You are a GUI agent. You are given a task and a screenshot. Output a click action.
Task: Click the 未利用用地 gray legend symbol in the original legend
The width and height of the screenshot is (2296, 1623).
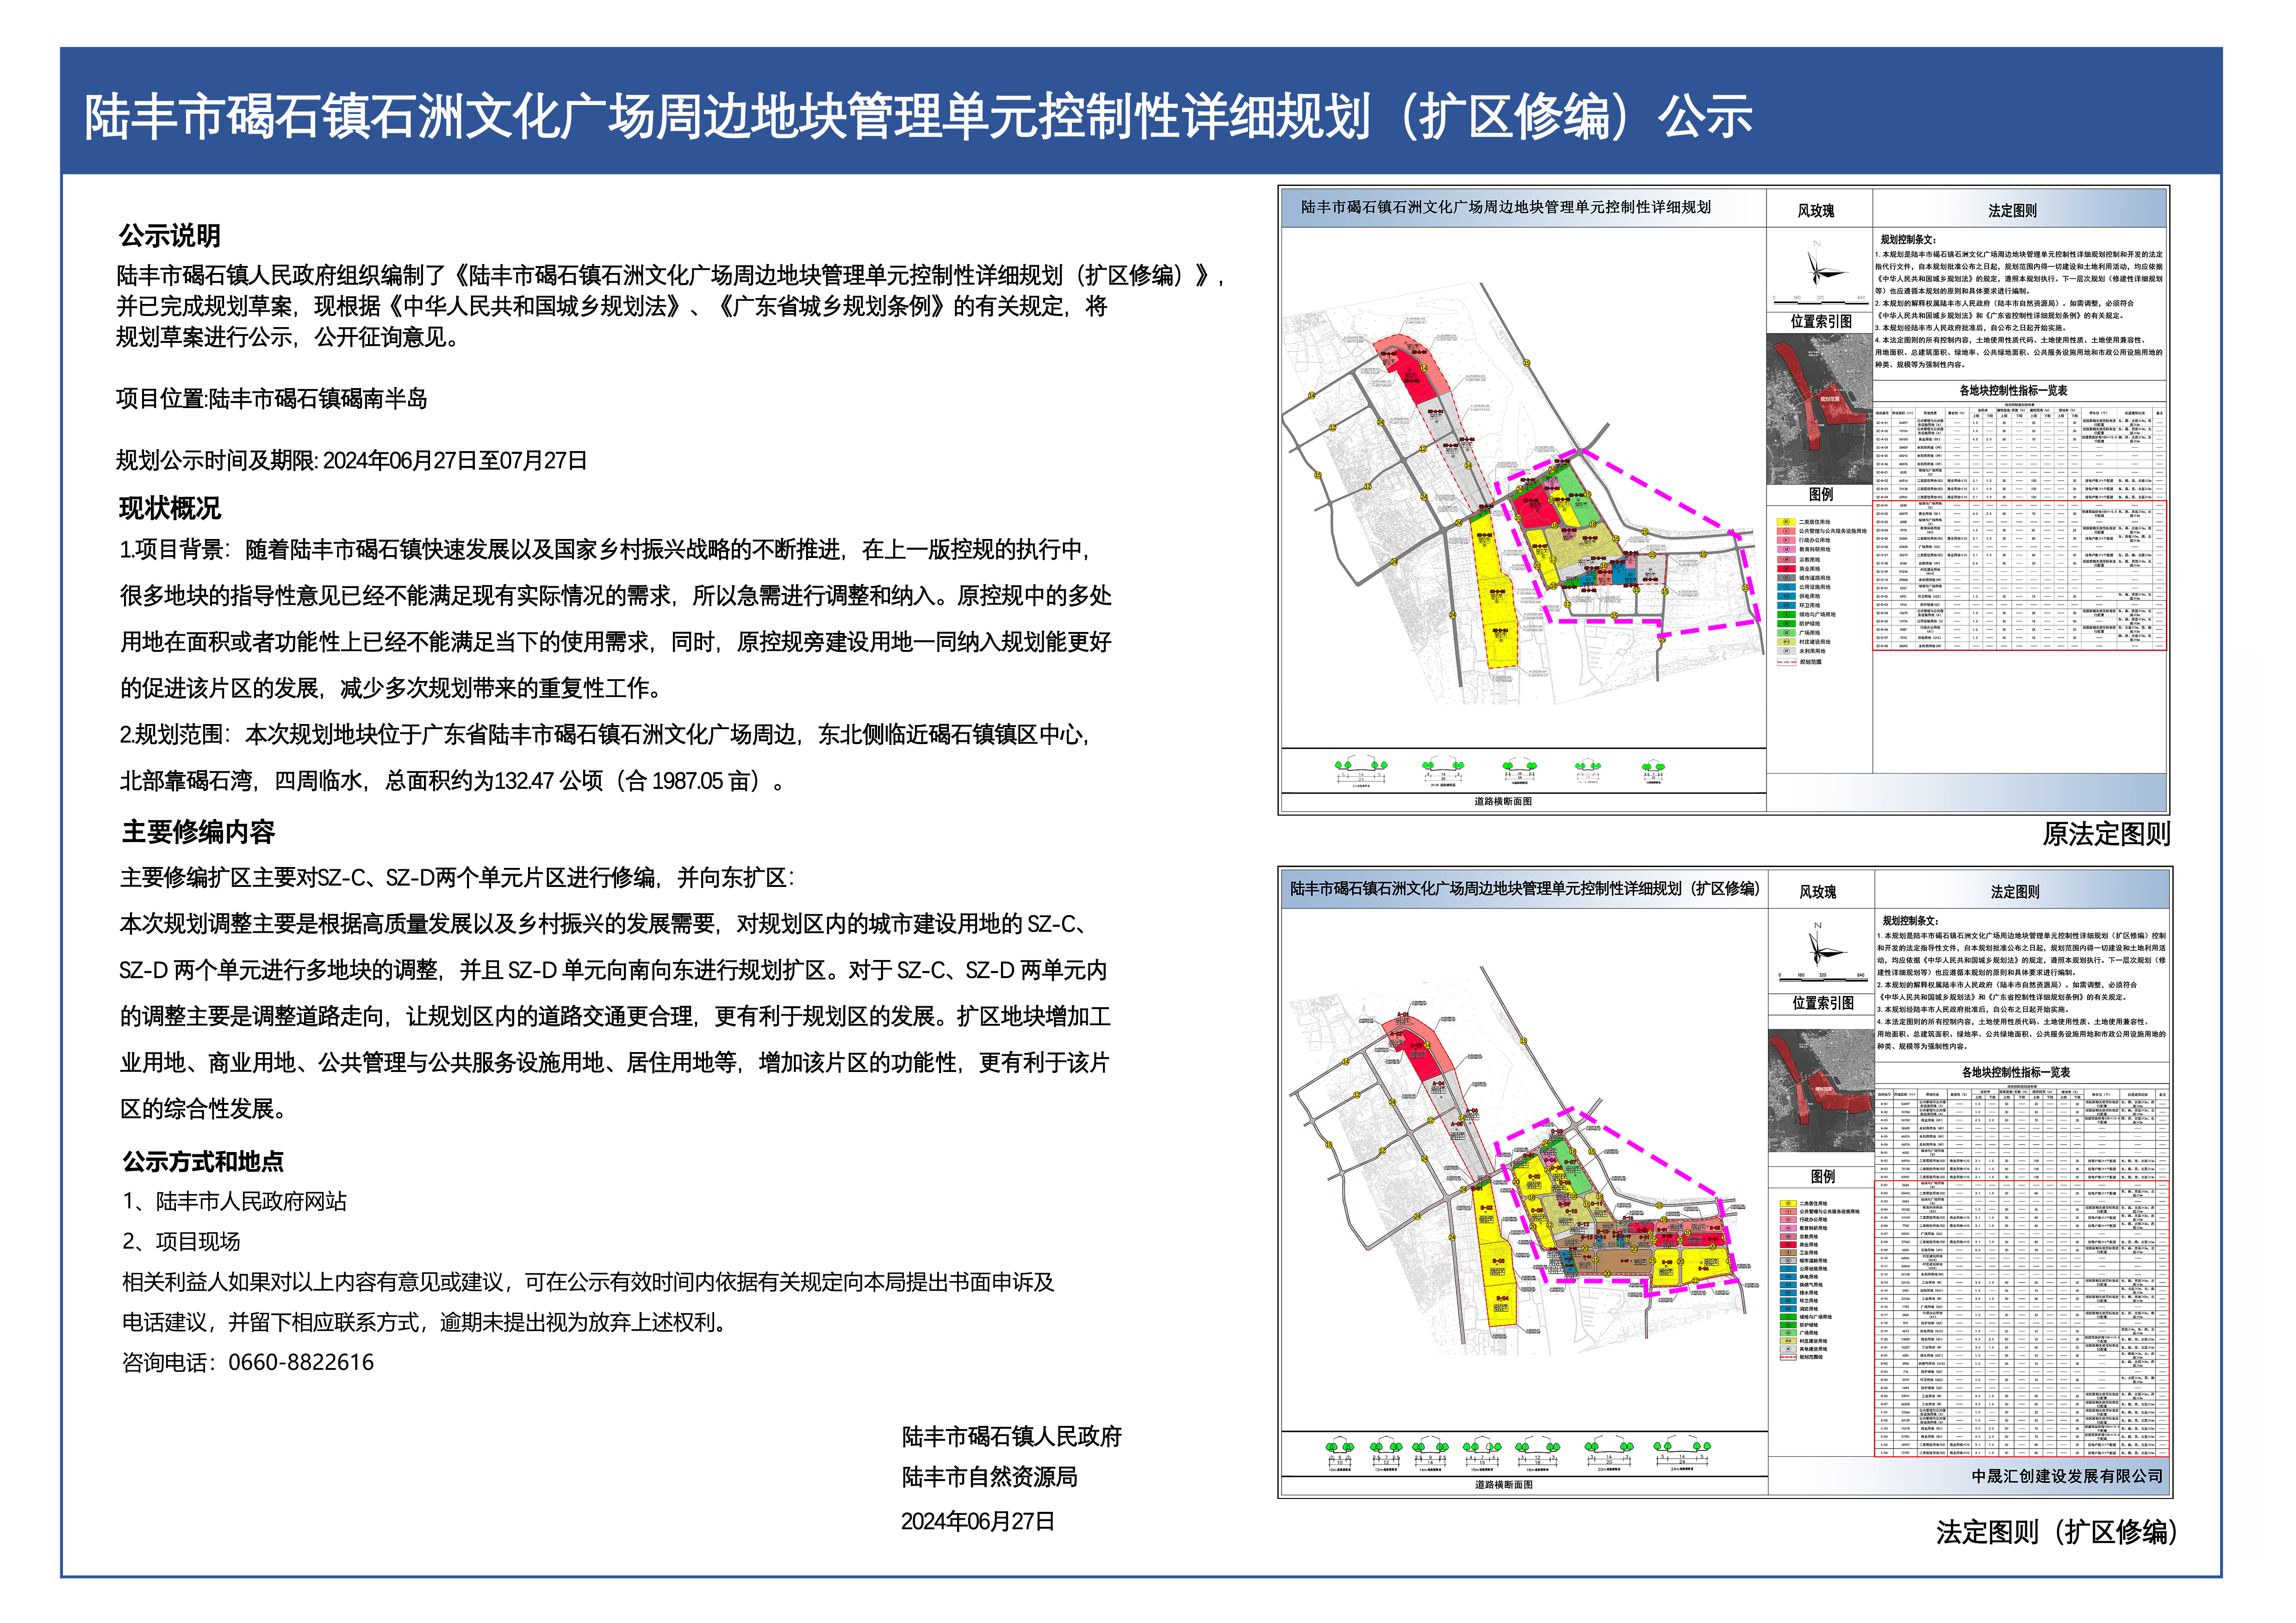pyautogui.click(x=1786, y=650)
